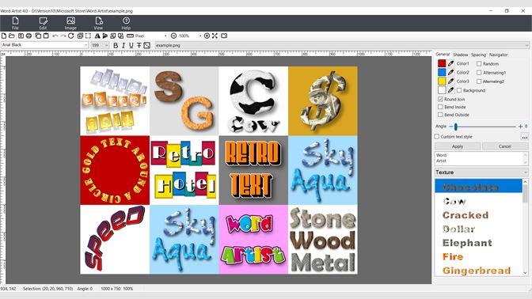Viewport: 532px width, 299px height.
Task: Click the Open folder toolbar icon
Action: click(x=12, y=36)
